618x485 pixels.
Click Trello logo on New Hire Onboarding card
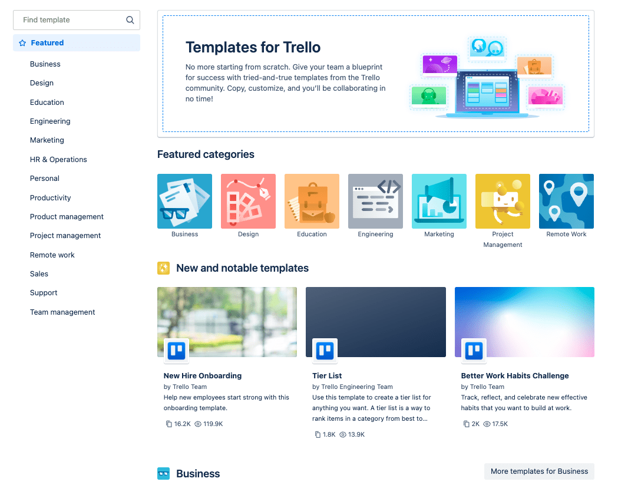177,351
